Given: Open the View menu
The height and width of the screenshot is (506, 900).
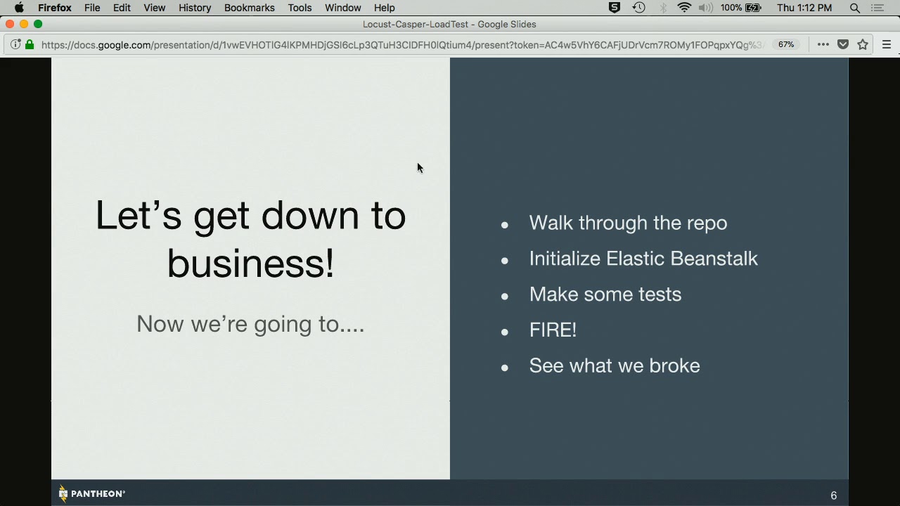Looking at the screenshot, I should click(154, 8).
